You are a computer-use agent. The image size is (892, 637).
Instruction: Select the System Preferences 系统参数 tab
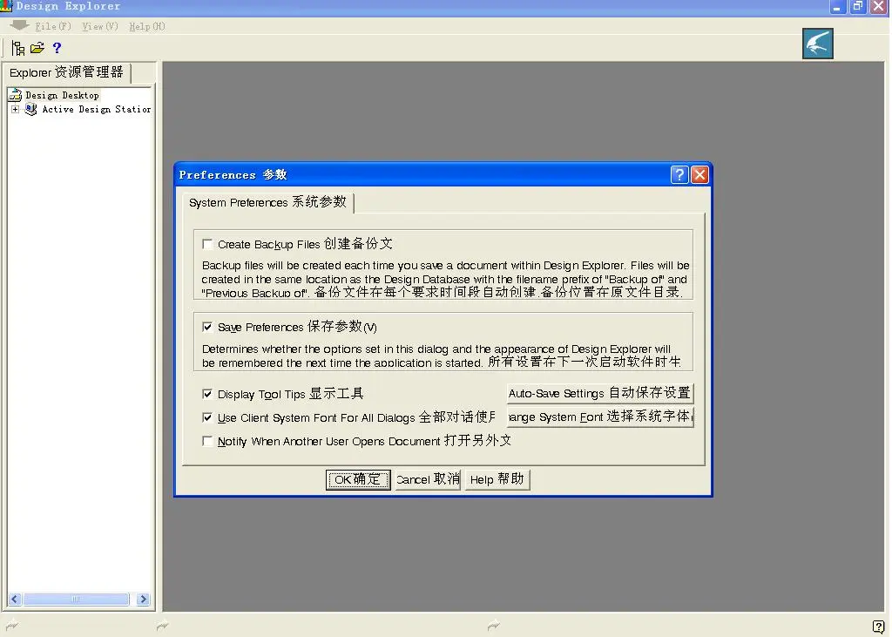click(268, 202)
